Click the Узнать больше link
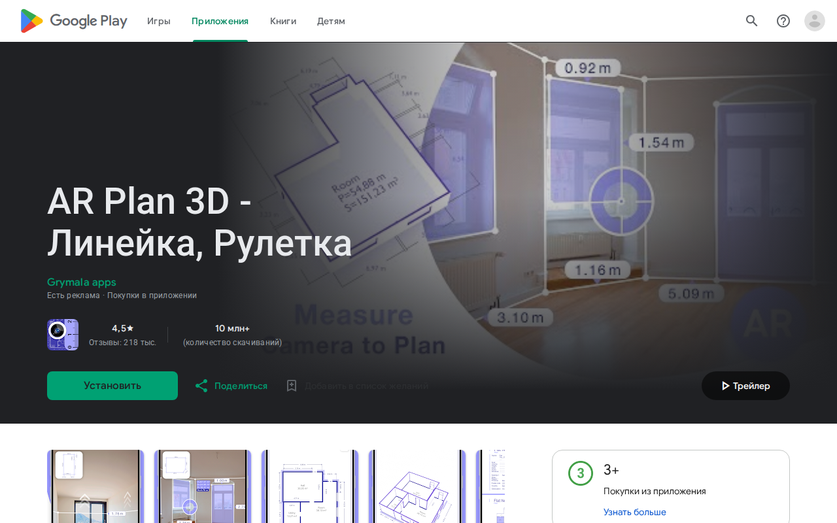The image size is (837, 523). (635, 512)
